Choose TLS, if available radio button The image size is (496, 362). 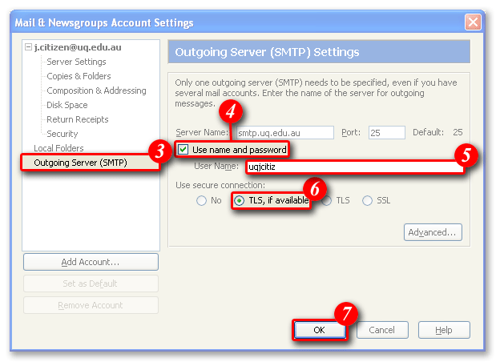[240, 201]
